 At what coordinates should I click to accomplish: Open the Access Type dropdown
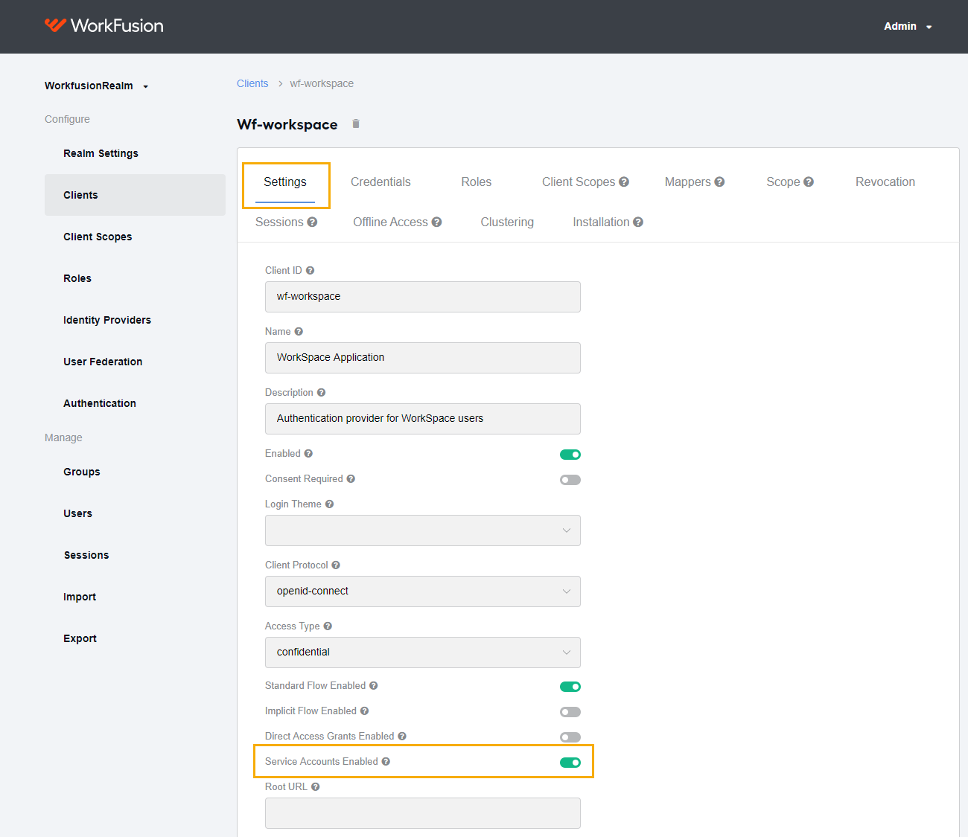[423, 652]
